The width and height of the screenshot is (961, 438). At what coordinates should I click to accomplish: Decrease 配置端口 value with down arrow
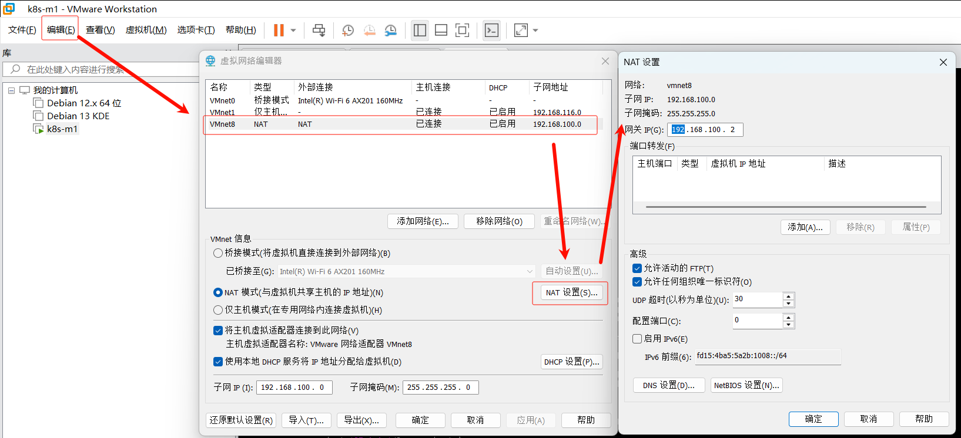pyautogui.click(x=789, y=325)
